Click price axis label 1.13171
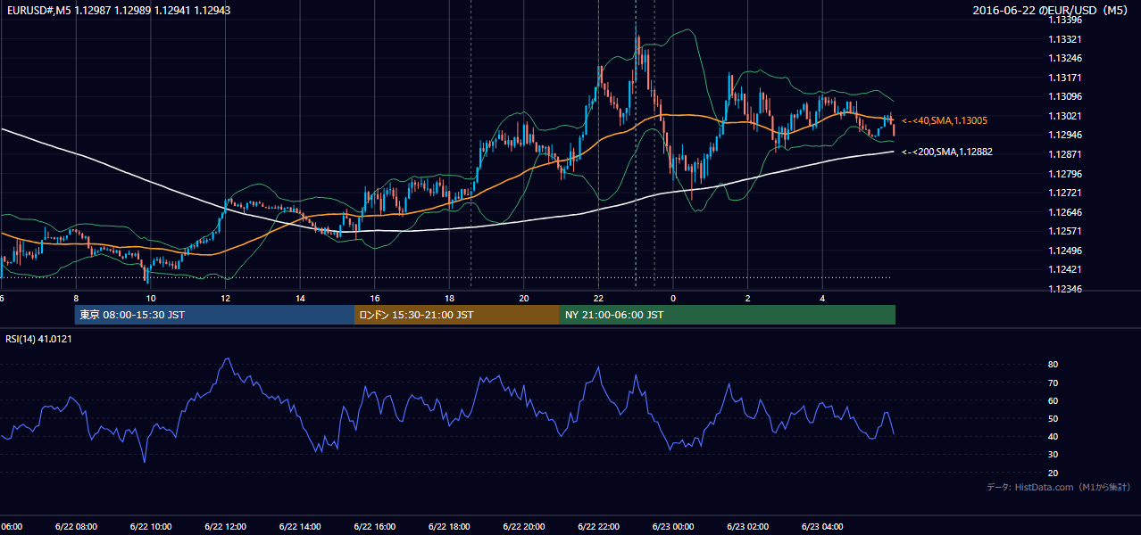 point(1065,78)
